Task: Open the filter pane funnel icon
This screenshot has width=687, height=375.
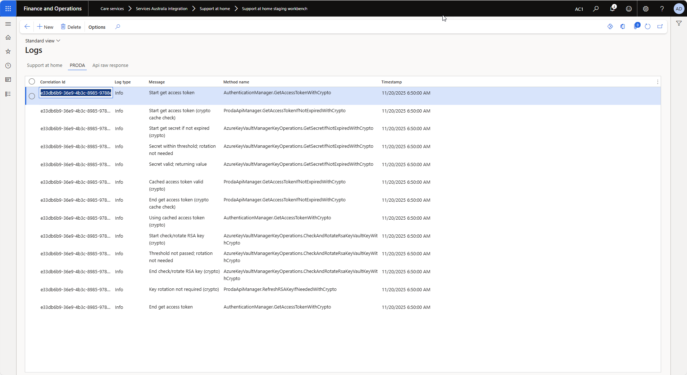Action: [x=679, y=23]
